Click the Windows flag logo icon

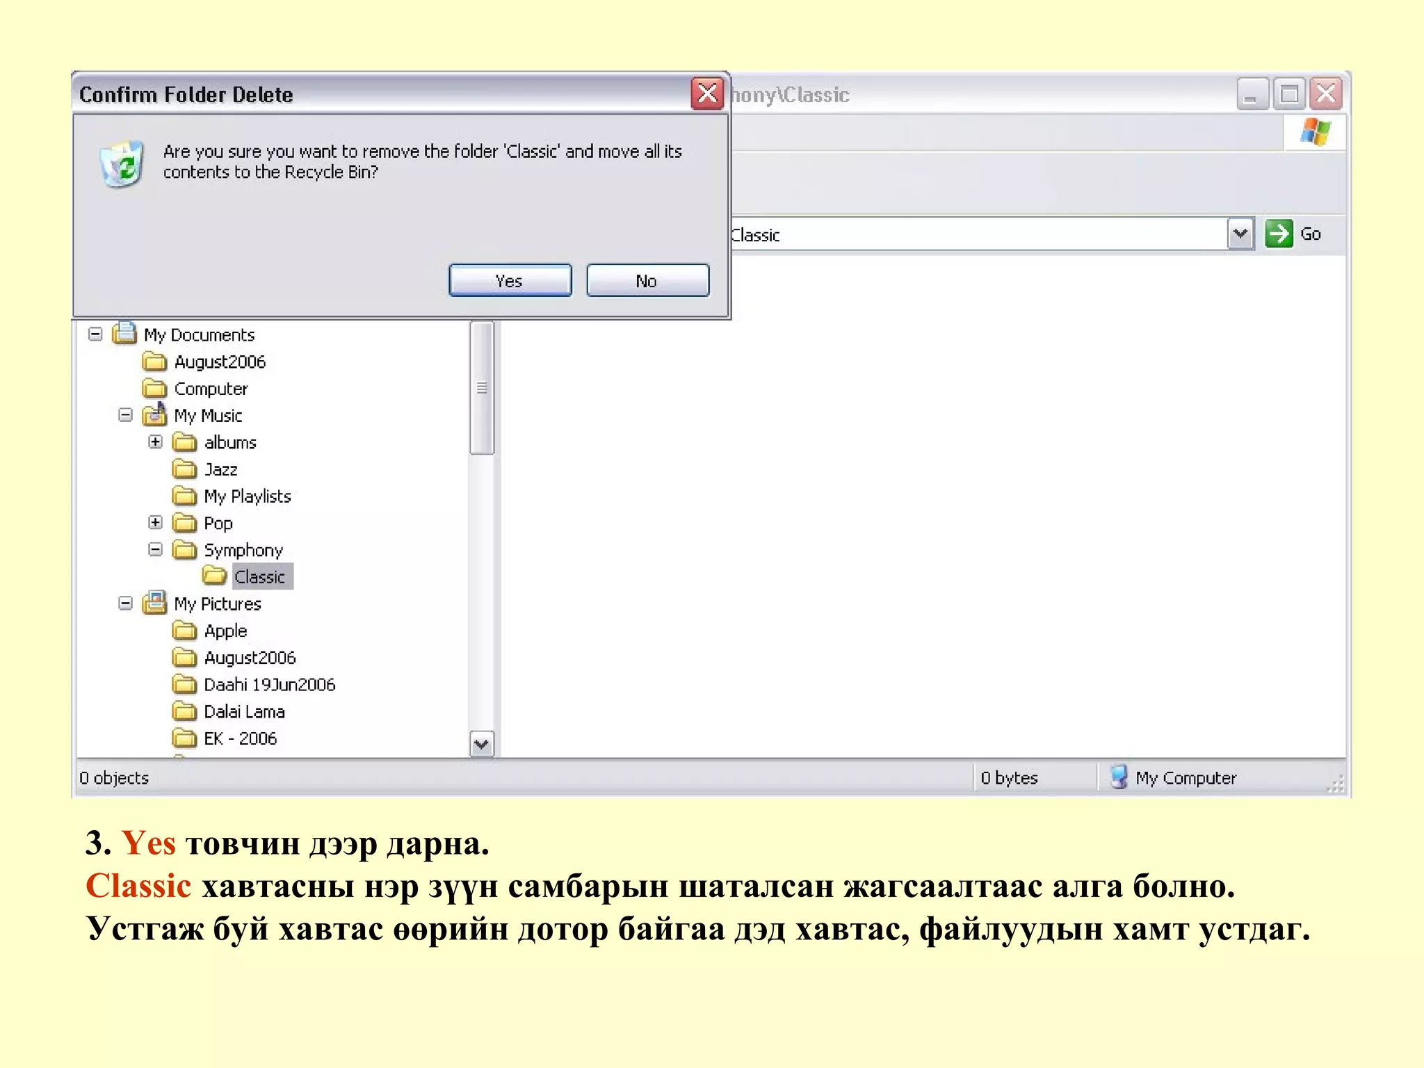pos(1315,132)
